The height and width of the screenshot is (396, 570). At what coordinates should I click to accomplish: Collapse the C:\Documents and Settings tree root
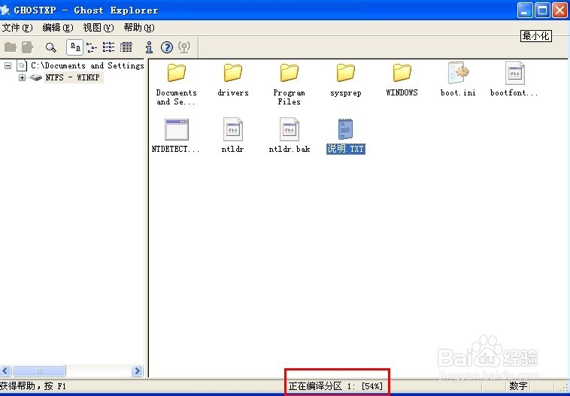(x=8, y=66)
